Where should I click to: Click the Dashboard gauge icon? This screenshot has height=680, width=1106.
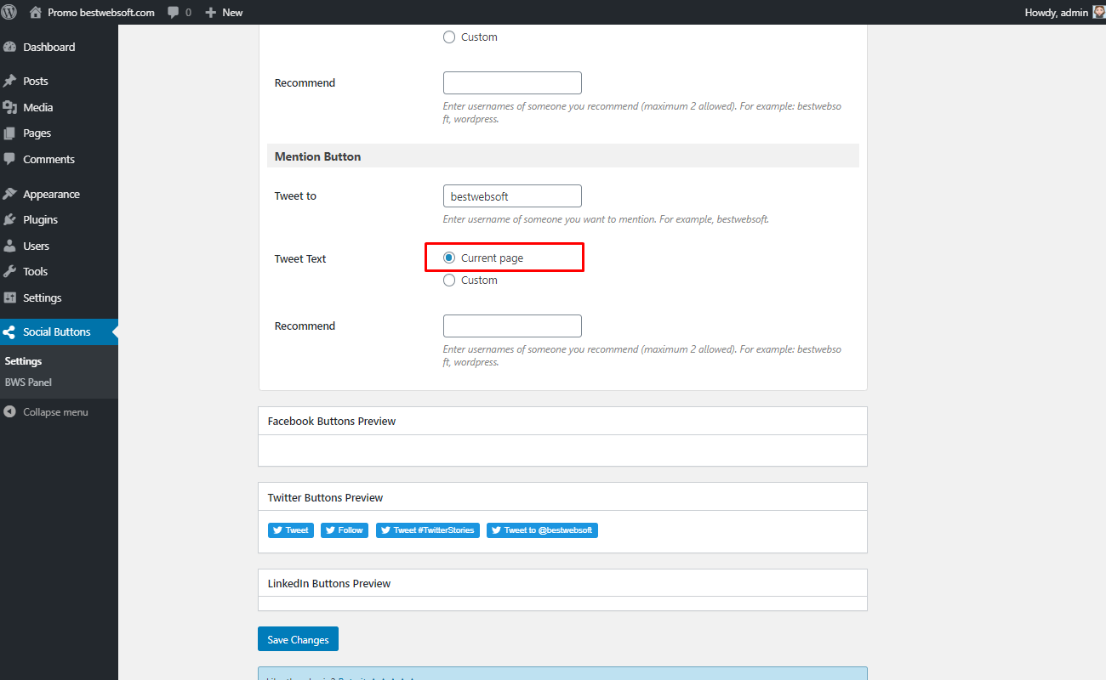(x=10, y=47)
